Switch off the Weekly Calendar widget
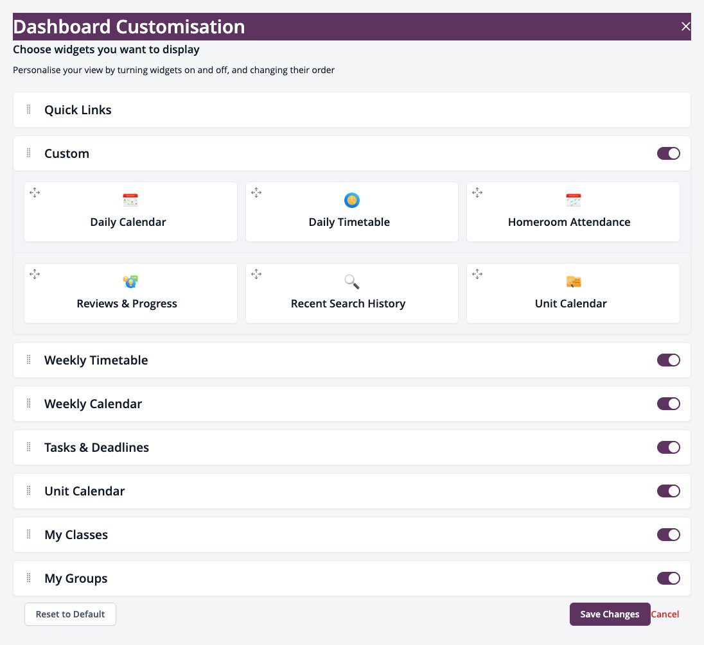This screenshot has width=704, height=645. click(x=668, y=404)
